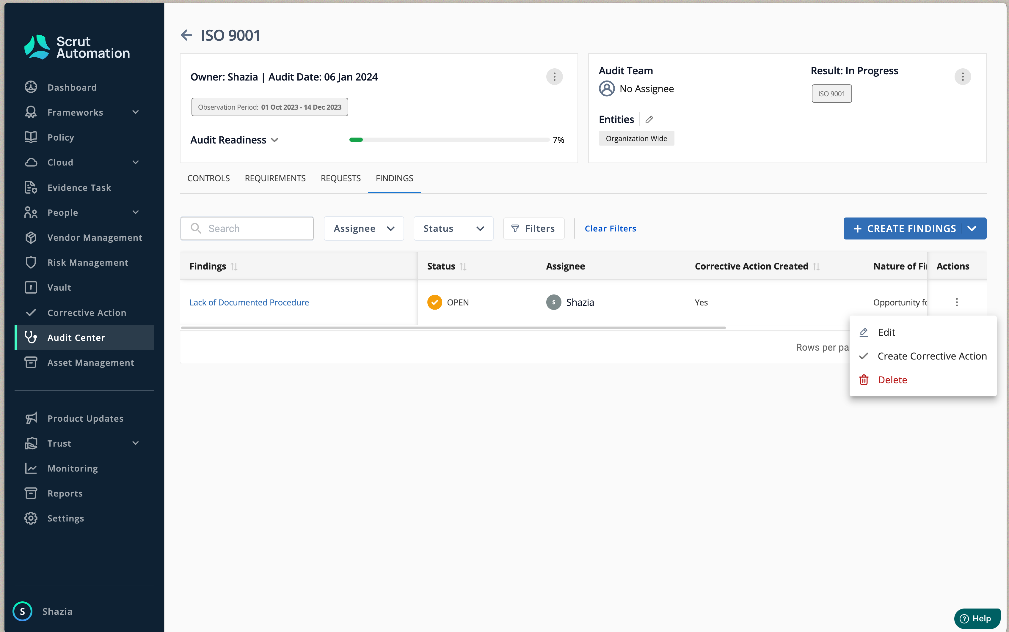Open the row actions three-dot icon

[x=957, y=302]
